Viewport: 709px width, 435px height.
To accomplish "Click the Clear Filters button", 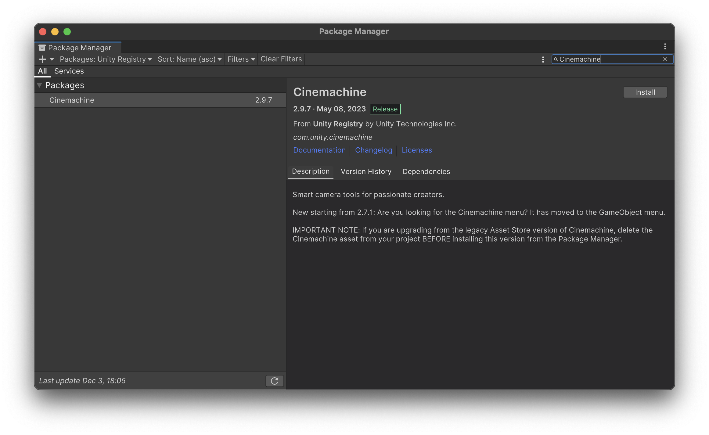I will point(281,59).
